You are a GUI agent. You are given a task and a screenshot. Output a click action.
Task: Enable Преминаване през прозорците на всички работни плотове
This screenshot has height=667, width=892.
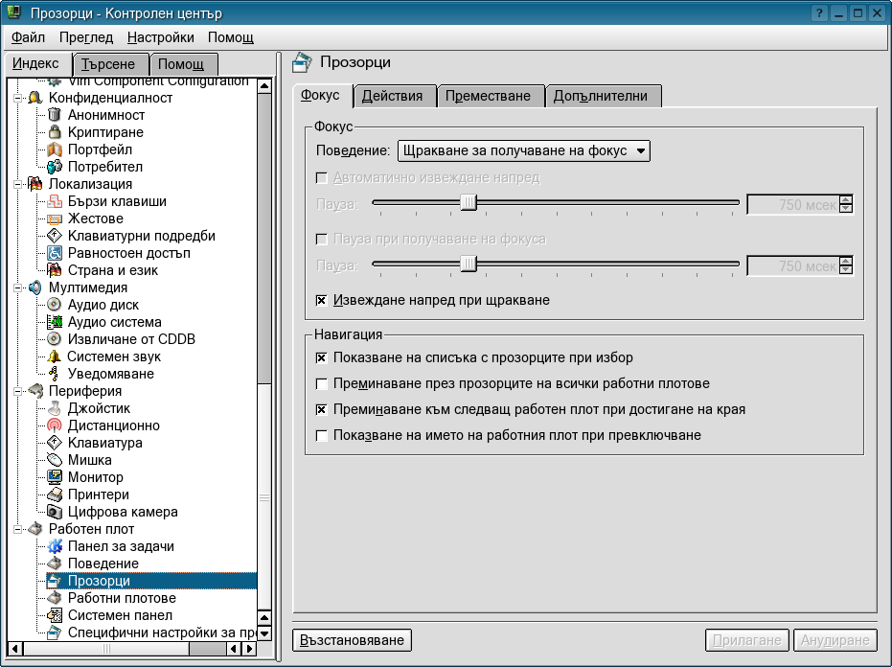click(x=322, y=383)
